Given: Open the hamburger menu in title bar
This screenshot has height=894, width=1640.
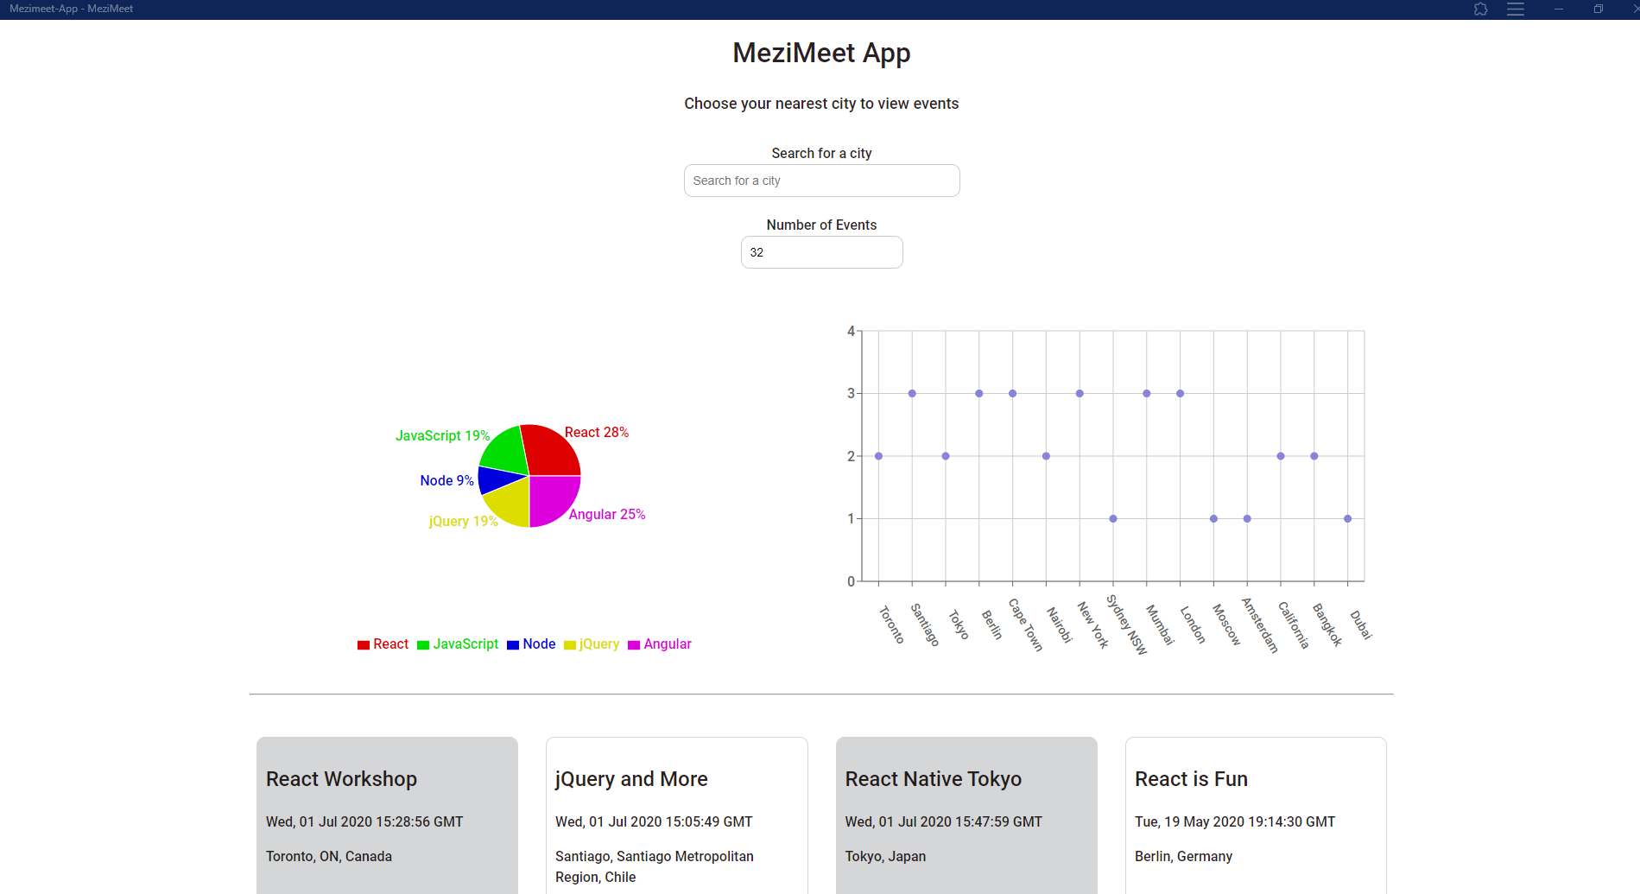Looking at the screenshot, I should (1516, 10).
